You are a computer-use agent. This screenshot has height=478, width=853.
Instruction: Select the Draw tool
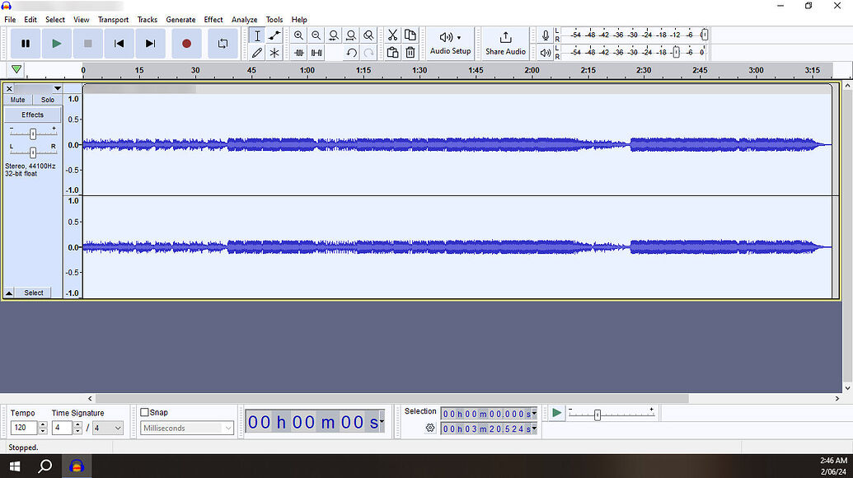(x=256, y=52)
